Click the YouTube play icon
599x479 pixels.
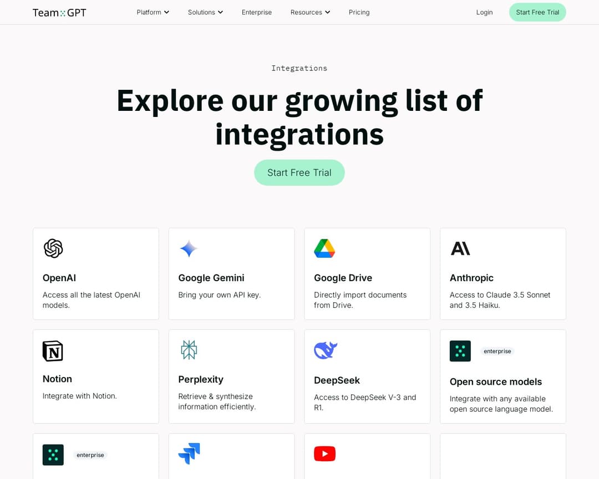[324, 454]
